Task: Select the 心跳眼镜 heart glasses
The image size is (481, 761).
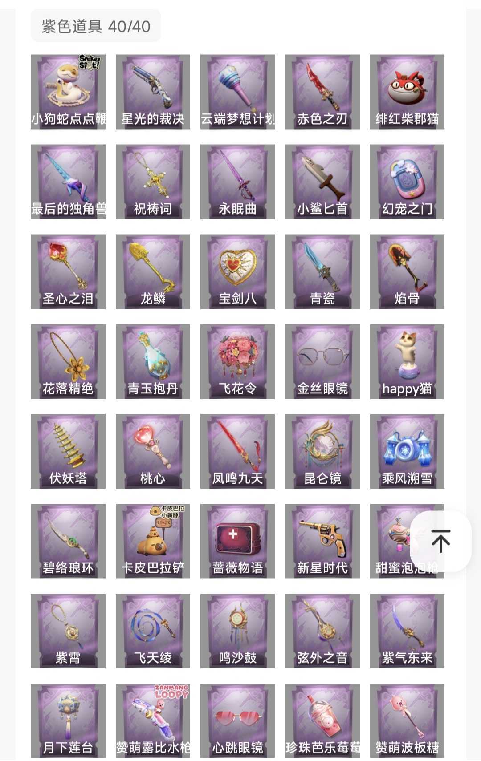Action: (x=237, y=721)
